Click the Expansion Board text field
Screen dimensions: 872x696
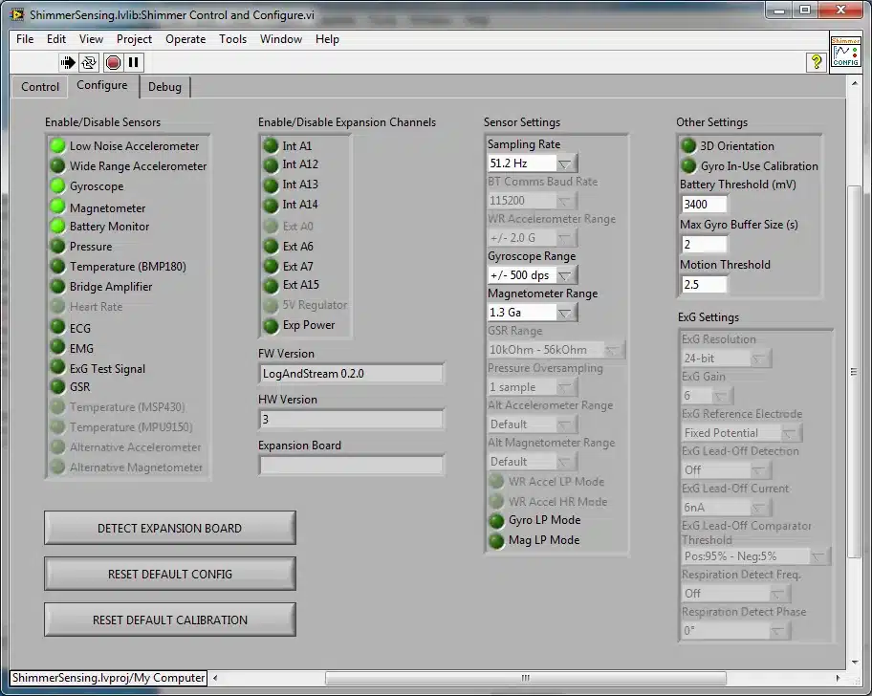[352, 466]
